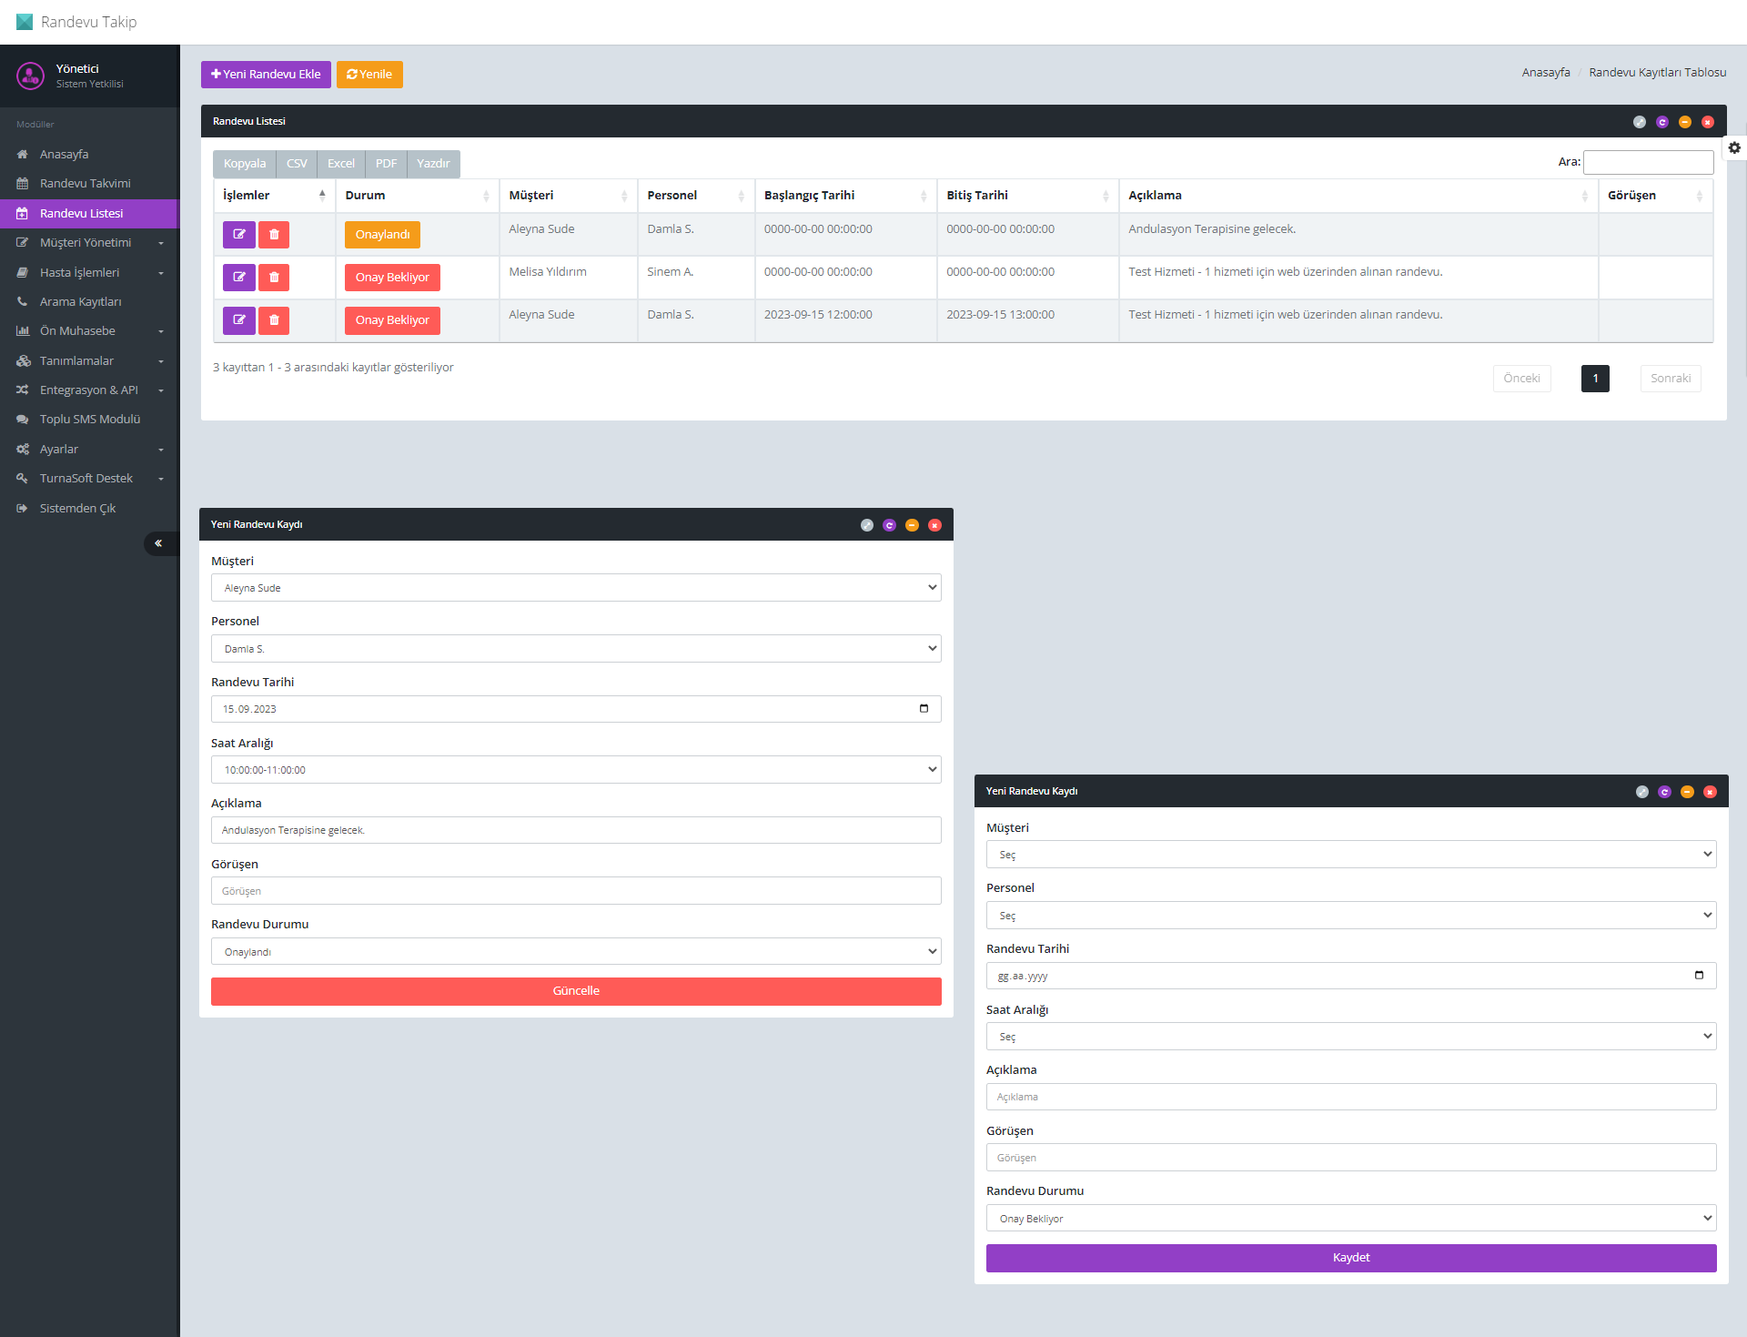Open date picker icon in the empty Randevu Tarihi field
Viewport: 1747px width, 1337px height.
tap(1699, 976)
